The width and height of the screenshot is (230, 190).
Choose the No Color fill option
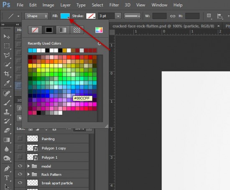tap(35, 30)
